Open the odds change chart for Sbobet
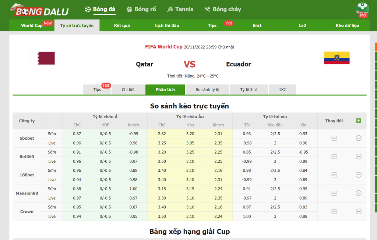This screenshot has height=240, width=377. pos(334,138)
